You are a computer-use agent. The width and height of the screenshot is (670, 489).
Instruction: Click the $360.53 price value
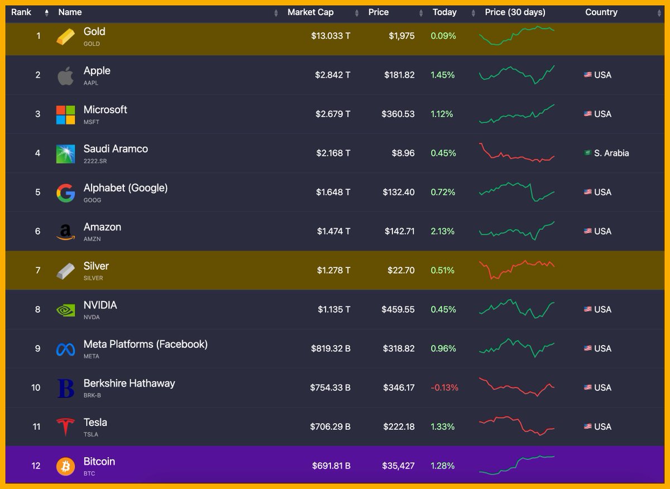(398, 114)
